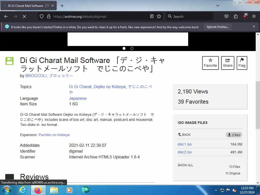260x195 pixels.
Task: Click the green floppy disk software icon
Action: click(x=9, y=61)
